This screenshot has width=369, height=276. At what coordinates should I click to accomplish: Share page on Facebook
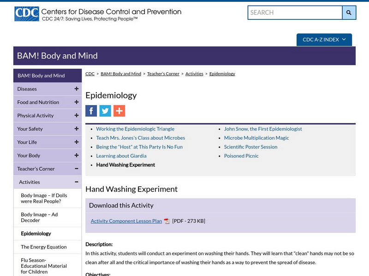[x=91, y=111]
